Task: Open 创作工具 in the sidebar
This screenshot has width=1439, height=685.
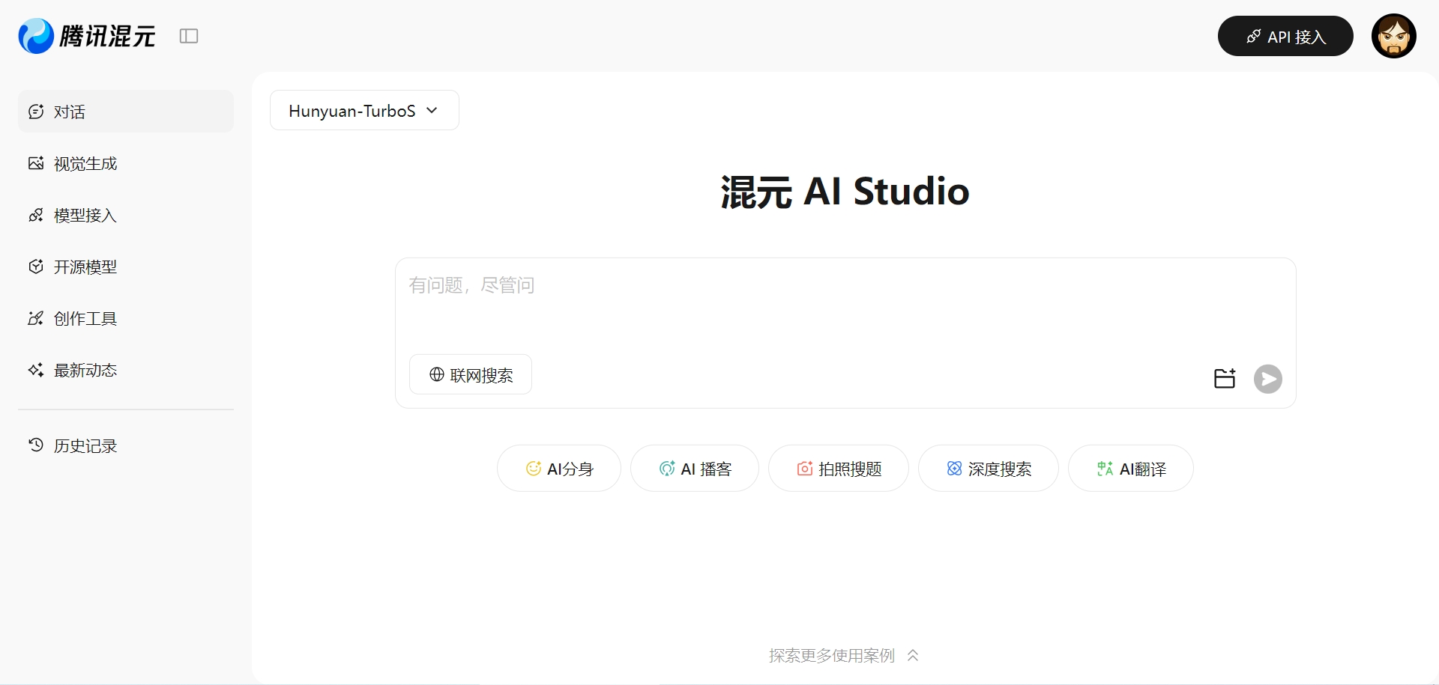Action: pos(126,318)
